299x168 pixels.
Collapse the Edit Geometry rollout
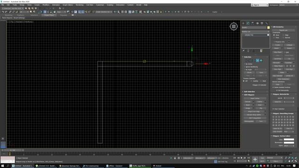pos(278,27)
